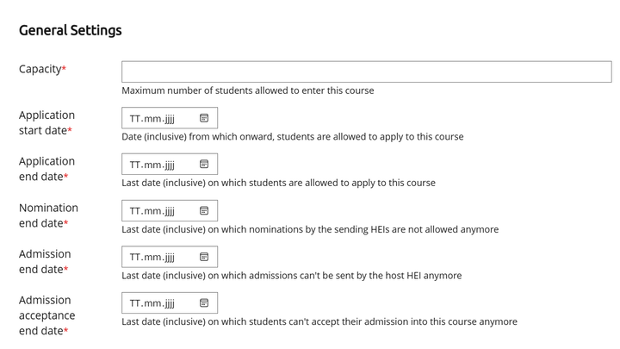Focus the Nomination end date TT.mm.jjjj text
This screenshot has height=349, width=620.
click(x=152, y=211)
